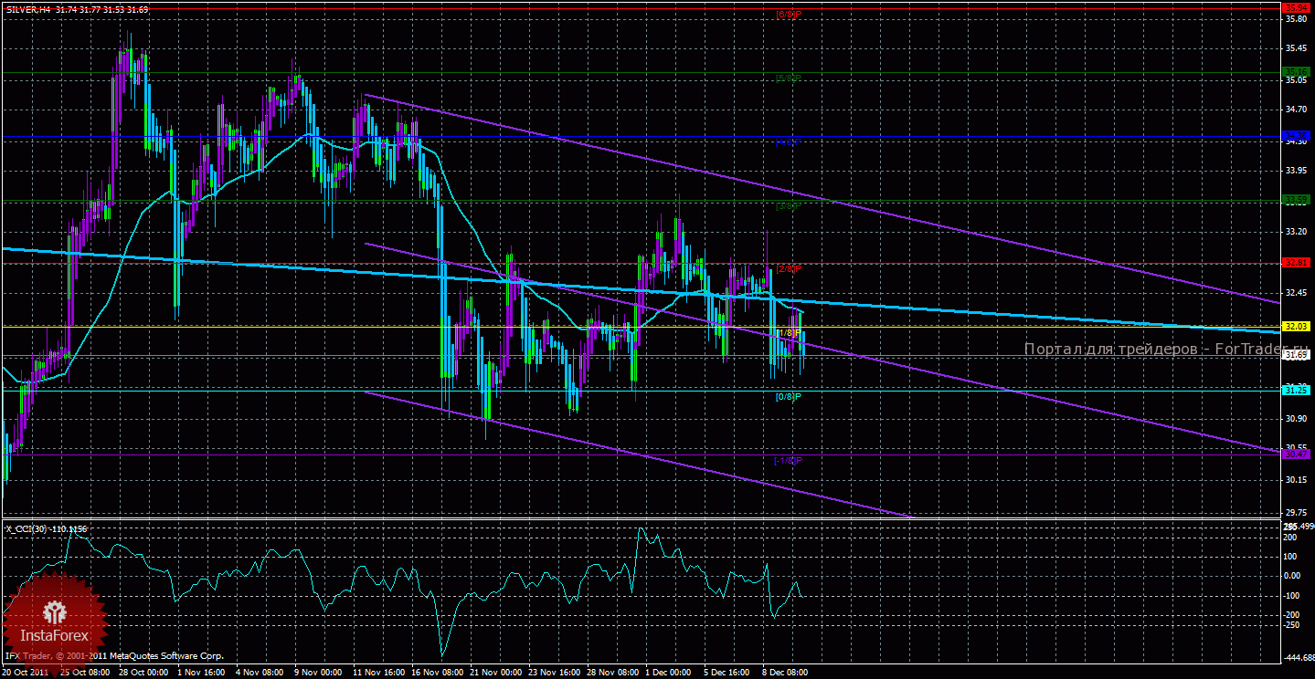Image resolution: width=1315 pixels, height=679 pixels.
Task: Select the purple 30.47 price tag
Action: [x=1296, y=454]
